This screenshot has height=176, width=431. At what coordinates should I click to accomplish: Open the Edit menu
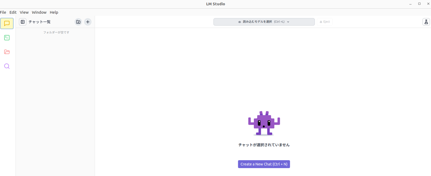click(x=13, y=12)
